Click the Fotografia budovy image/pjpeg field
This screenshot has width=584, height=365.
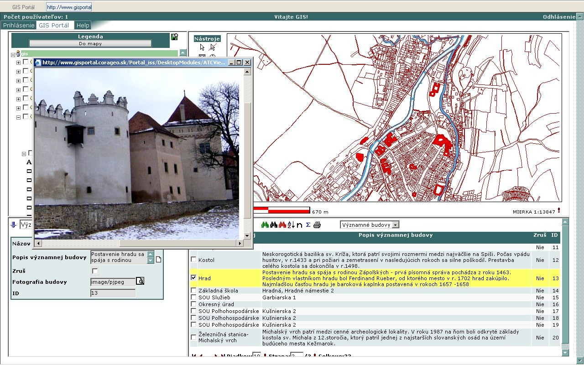pos(113,282)
